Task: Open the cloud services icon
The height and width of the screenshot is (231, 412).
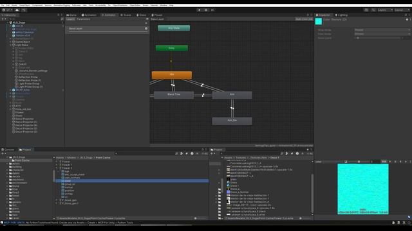Action: [x=17, y=10]
